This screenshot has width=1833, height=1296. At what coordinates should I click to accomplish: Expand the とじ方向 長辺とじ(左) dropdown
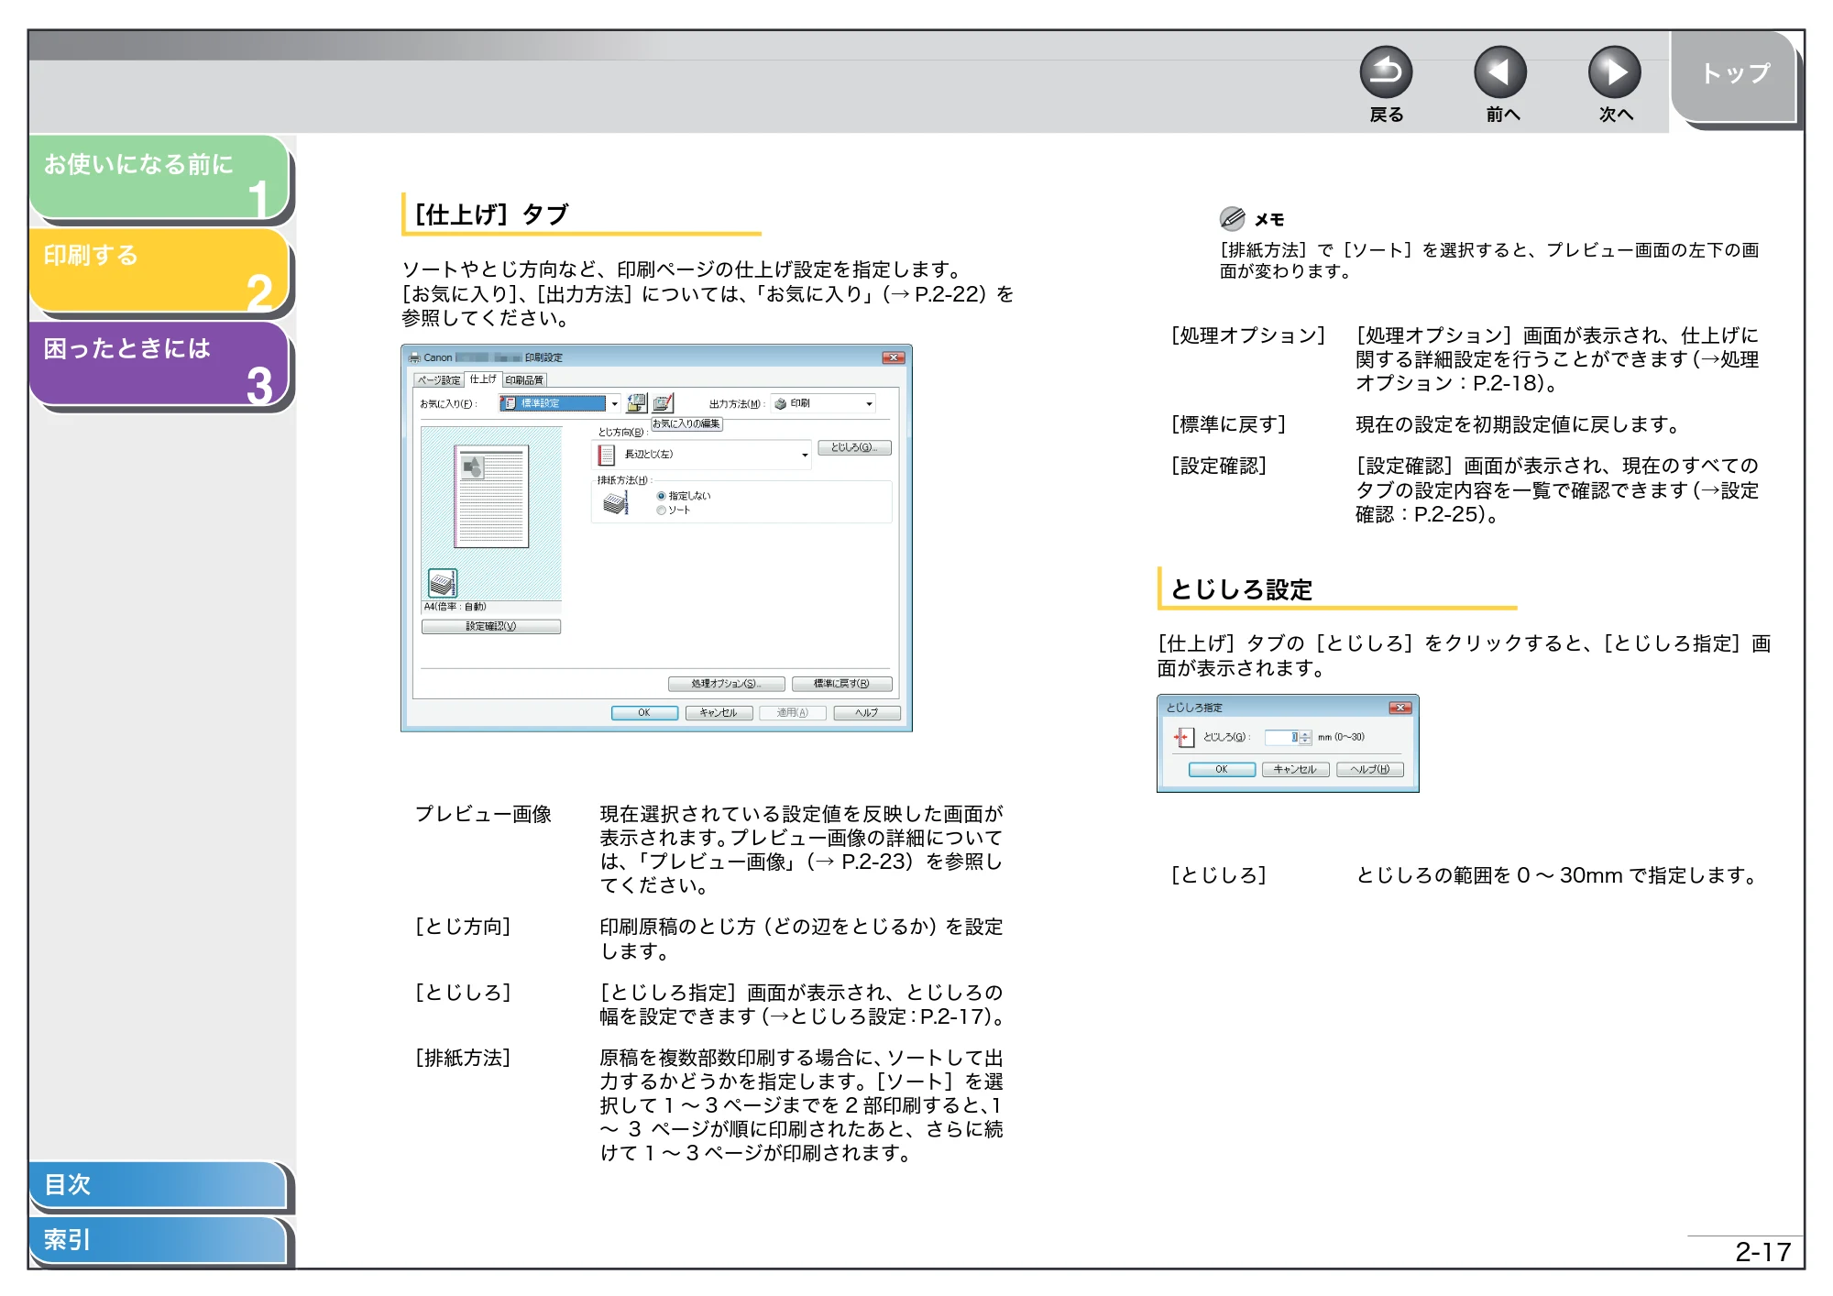pyautogui.click(x=703, y=454)
